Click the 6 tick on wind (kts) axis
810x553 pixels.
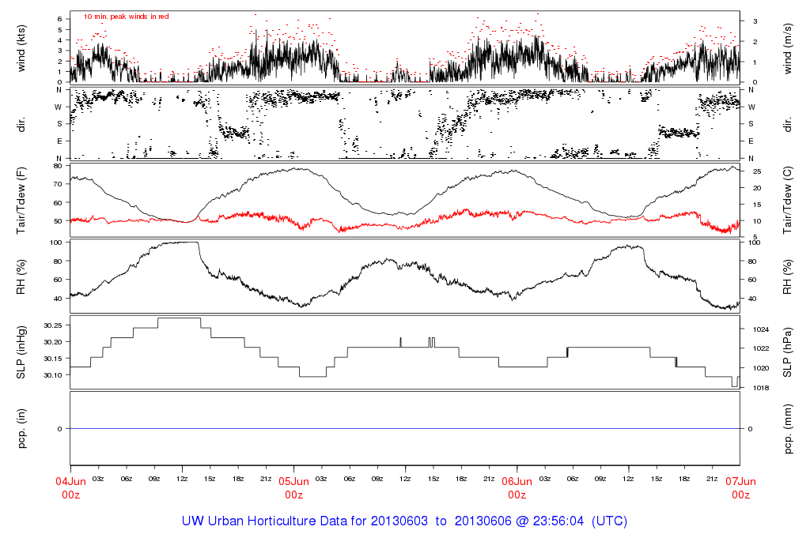point(60,19)
